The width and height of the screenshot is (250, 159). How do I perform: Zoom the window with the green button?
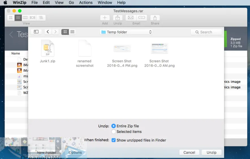20,11
